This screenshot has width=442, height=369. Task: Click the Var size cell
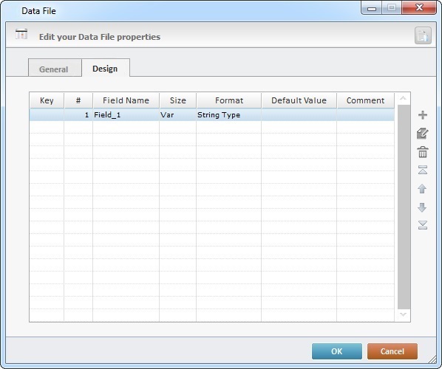[177, 115]
